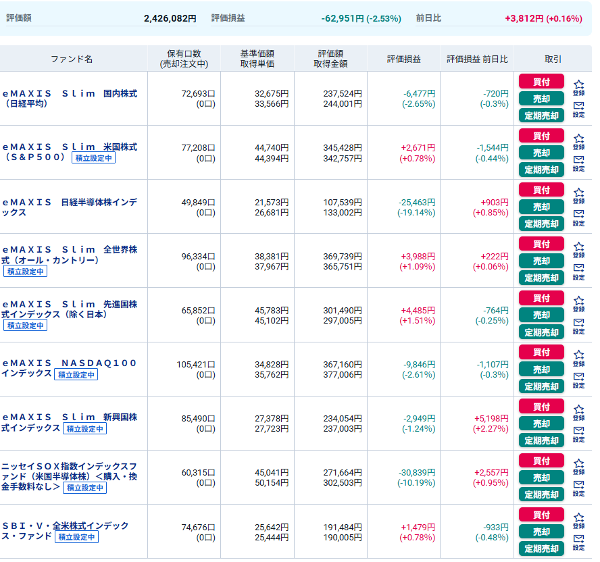
Task: Click the 評価損益 column header
Action: pyautogui.click(x=403, y=59)
